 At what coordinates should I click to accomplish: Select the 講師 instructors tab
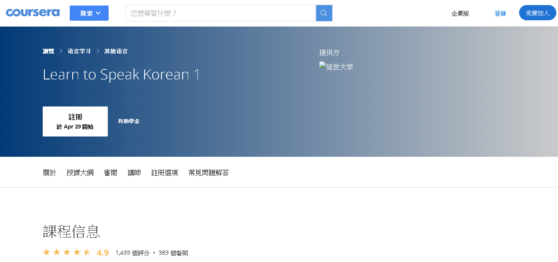(134, 172)
